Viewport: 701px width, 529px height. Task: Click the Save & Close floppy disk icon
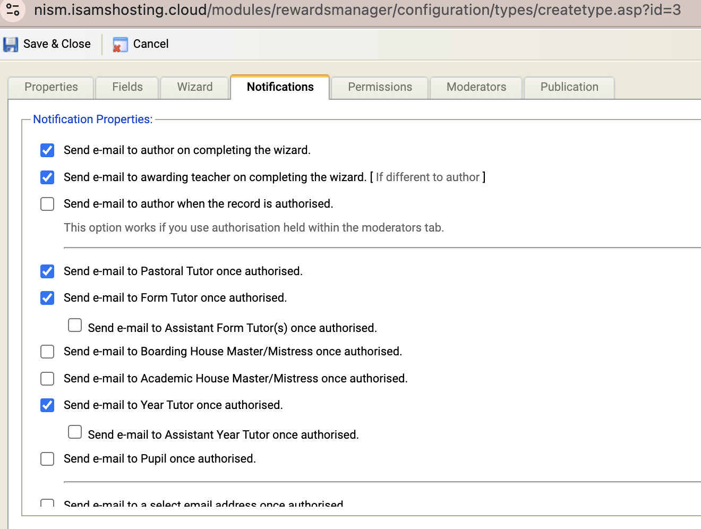11,44
